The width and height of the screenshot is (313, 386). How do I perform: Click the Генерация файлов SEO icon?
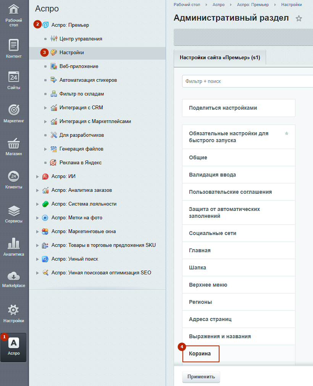pyautogui.click(x=53, y=149)
